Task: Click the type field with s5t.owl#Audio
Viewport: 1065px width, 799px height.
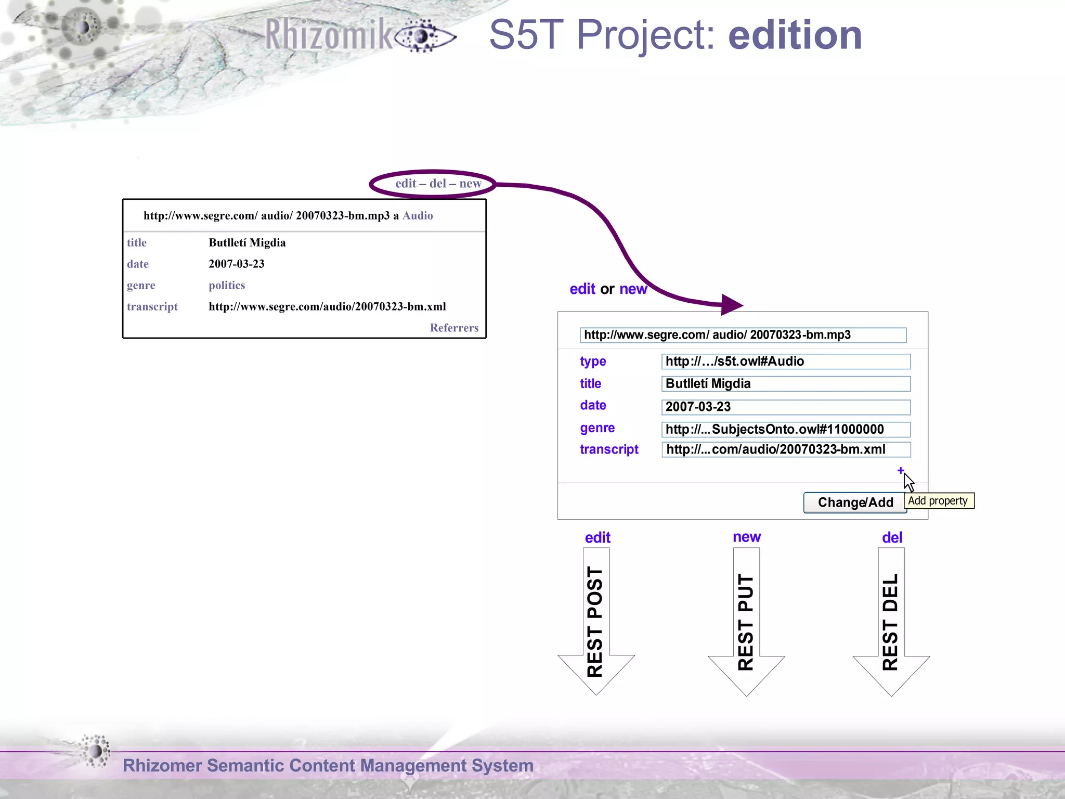Action: pos(786,362)
